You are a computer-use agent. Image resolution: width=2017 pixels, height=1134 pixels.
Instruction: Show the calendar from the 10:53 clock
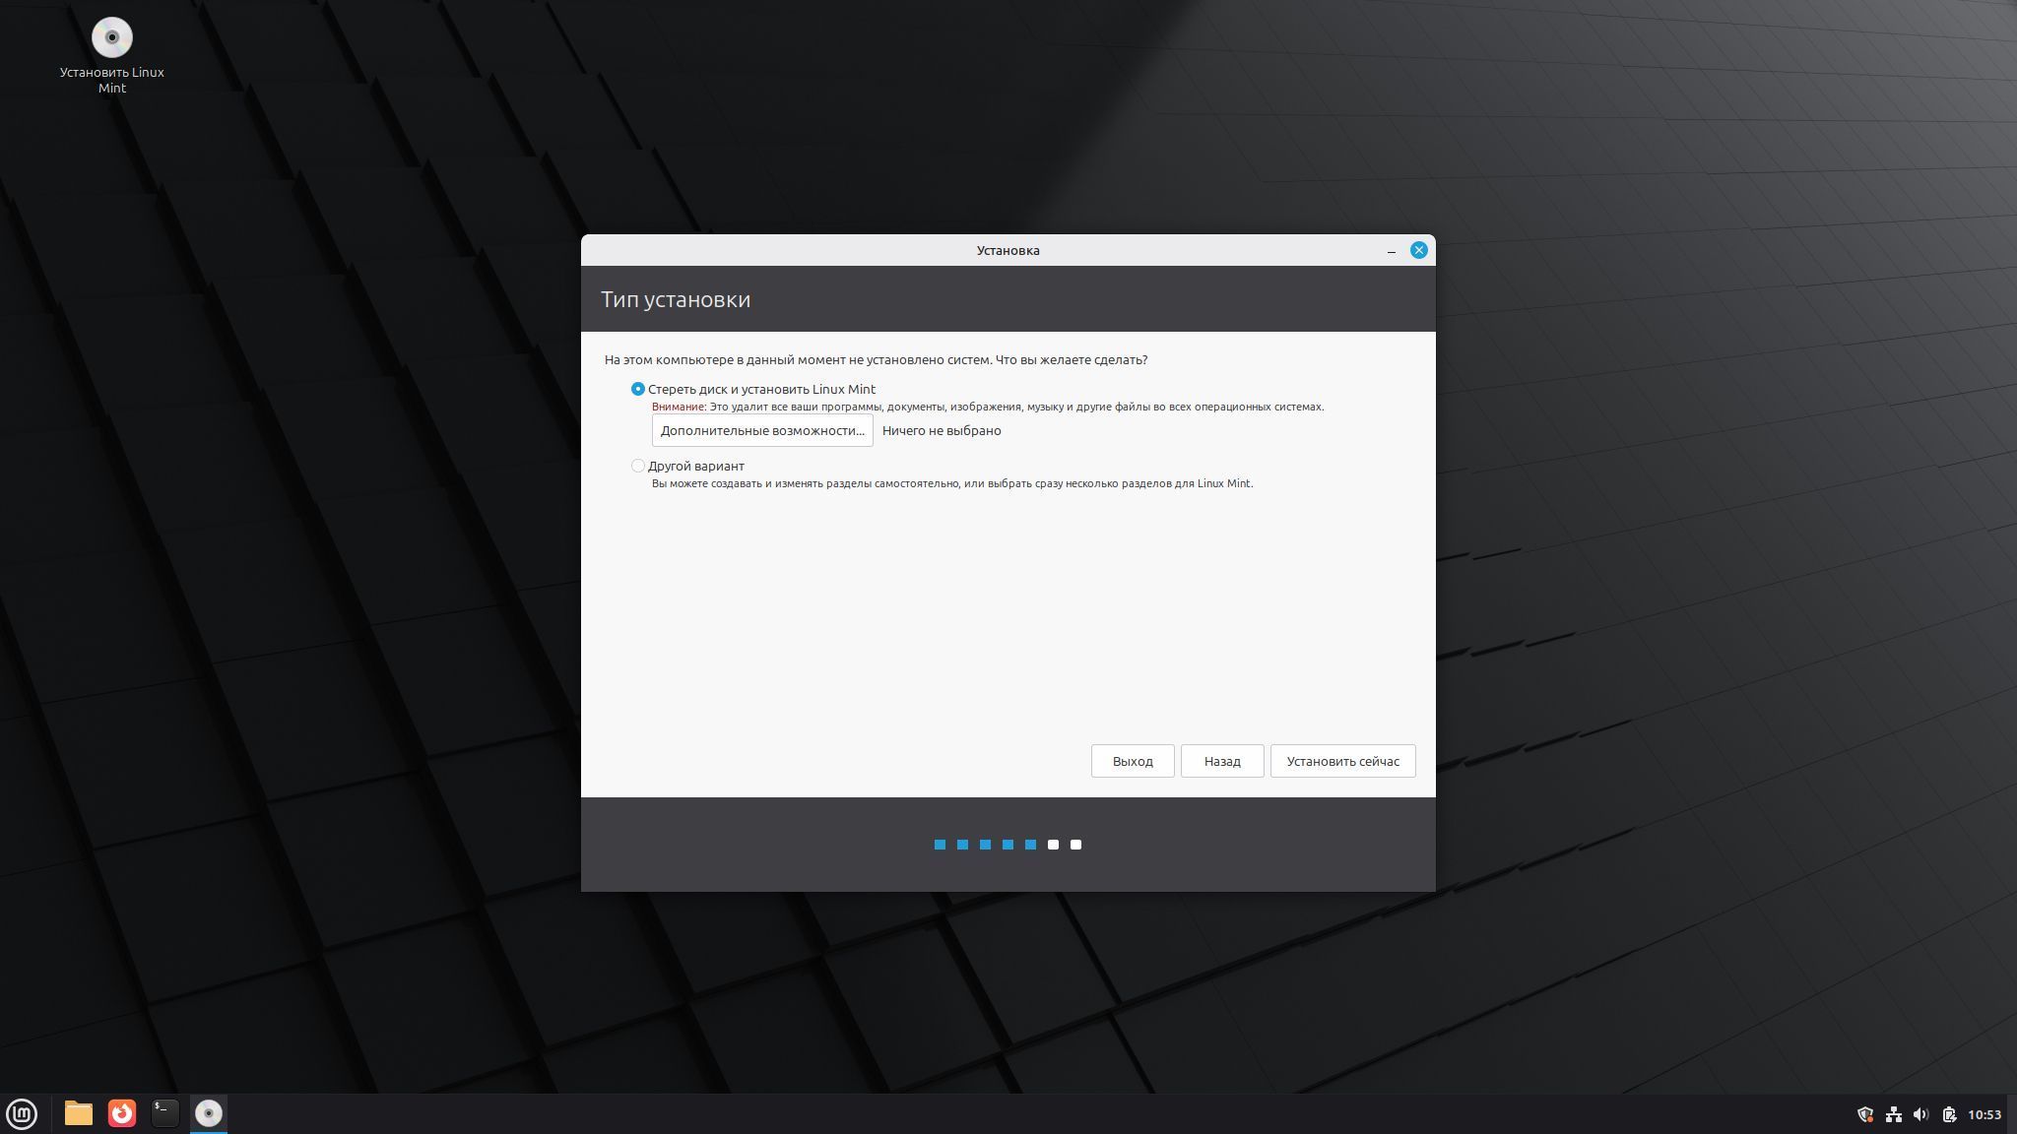[x=1984, y=1114]
